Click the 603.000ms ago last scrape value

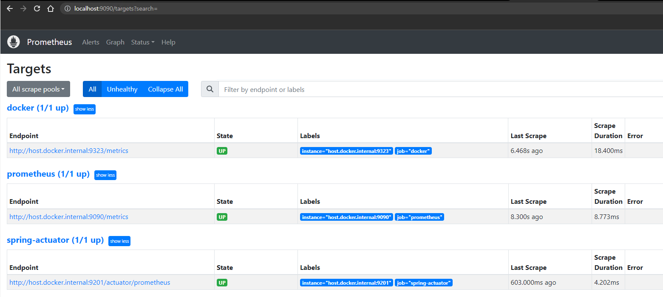[x=533, y=282]
